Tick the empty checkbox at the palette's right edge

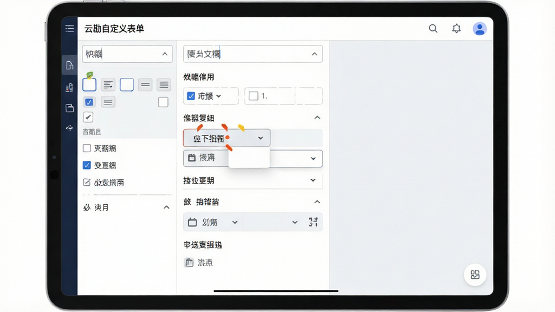pyautogui.click(x=163, y=102)
